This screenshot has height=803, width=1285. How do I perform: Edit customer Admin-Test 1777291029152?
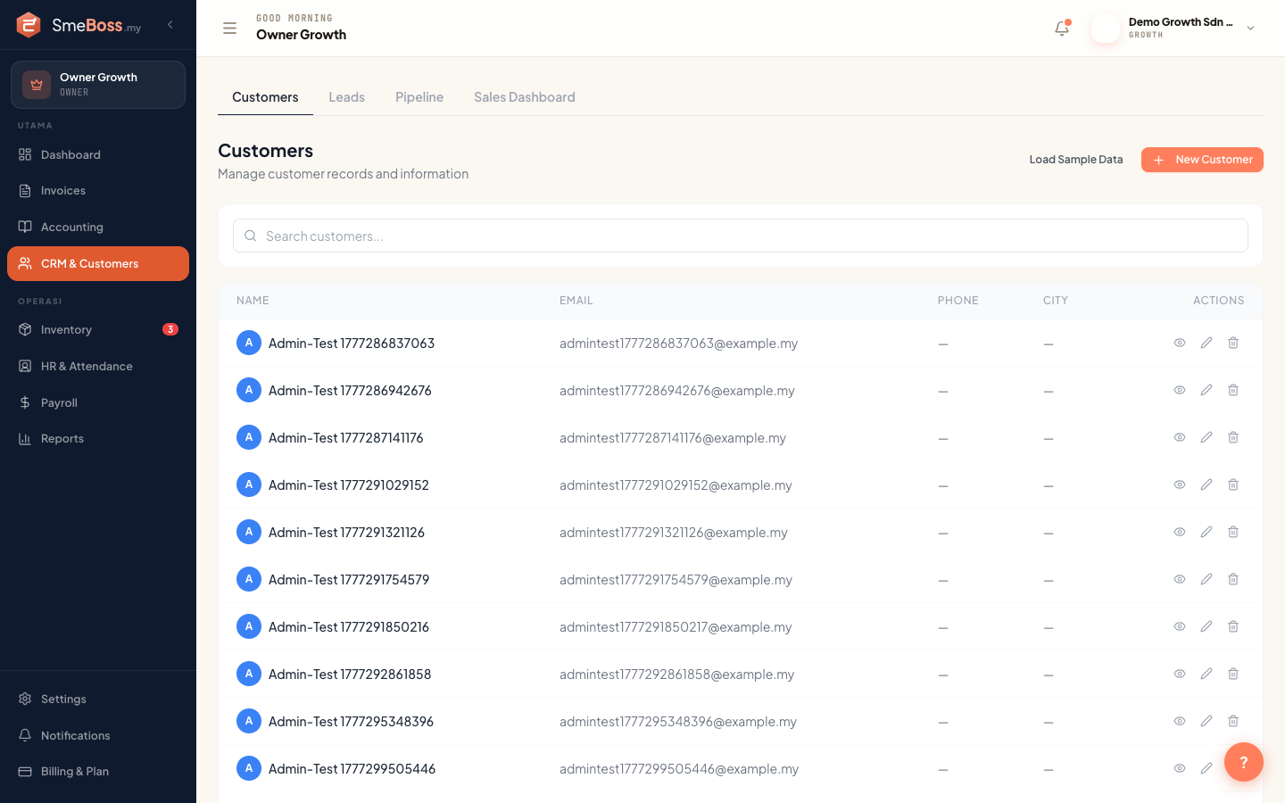(1206, 484)
